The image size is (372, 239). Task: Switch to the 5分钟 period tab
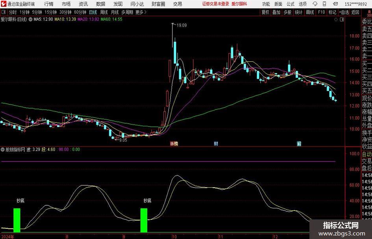tap(37, 12)
